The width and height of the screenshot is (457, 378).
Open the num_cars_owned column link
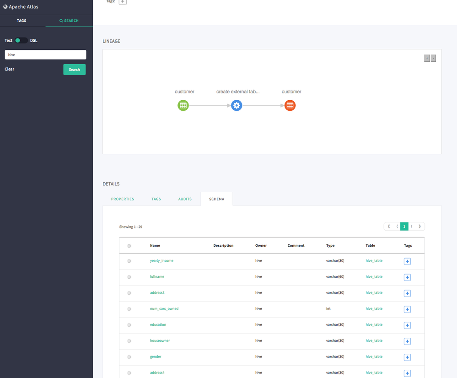coord(164,308)
